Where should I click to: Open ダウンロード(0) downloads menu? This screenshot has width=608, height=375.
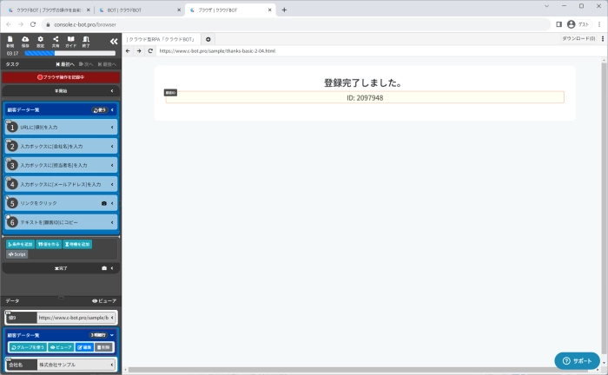[579, 39]
